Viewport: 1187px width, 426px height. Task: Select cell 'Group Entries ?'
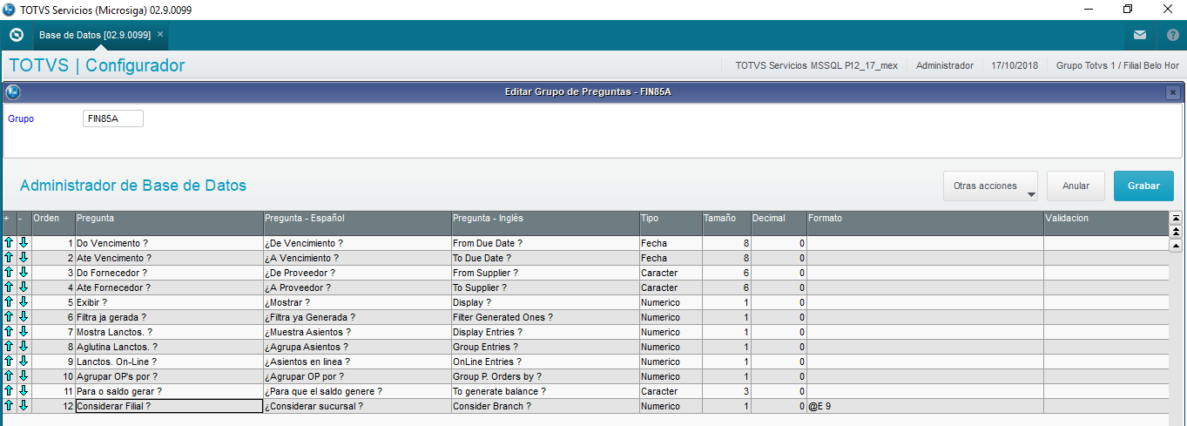[x=544, y=347]
